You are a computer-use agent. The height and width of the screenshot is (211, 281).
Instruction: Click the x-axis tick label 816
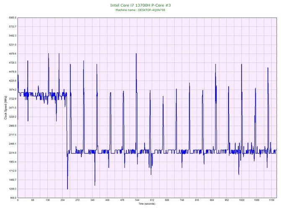point(197,200)
